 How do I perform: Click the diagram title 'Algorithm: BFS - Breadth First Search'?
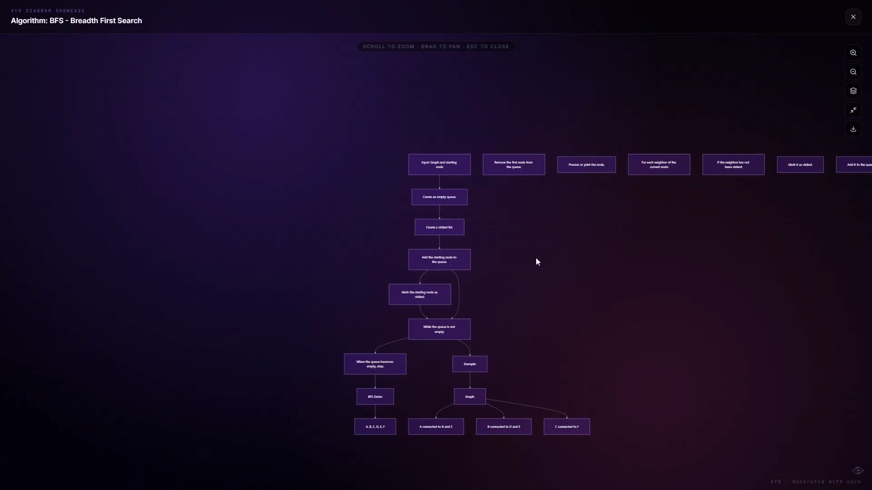coord(76,20)
